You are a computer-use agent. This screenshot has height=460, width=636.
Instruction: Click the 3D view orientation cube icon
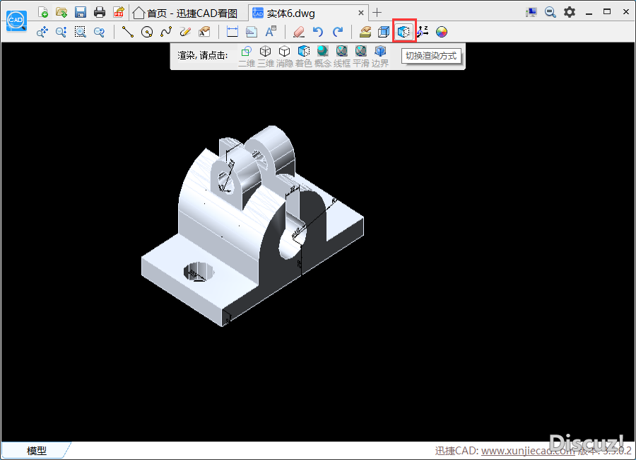pos(384,31)
